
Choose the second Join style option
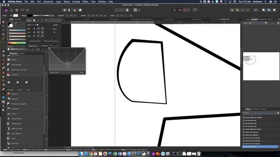click(38, 32)
